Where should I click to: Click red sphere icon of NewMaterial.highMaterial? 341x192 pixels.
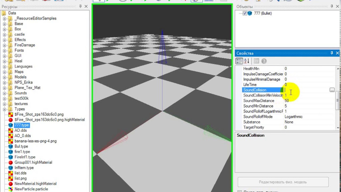point(11,184)
